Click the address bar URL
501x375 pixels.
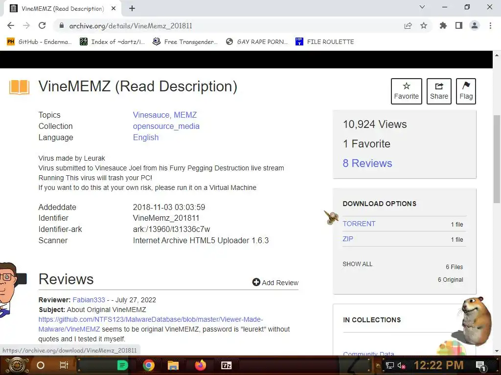tap(131, 26)
